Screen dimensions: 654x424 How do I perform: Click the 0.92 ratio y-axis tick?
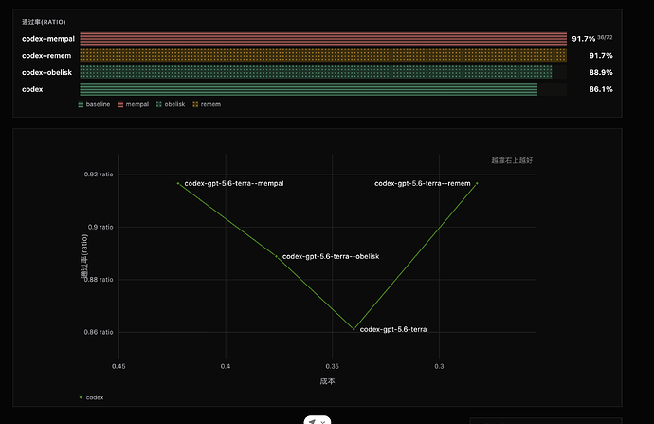(99, 175)
